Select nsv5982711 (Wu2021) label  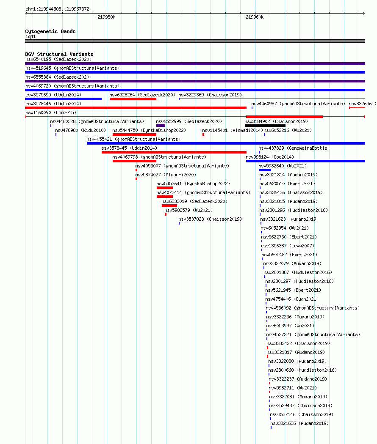(x=293, y=388)
